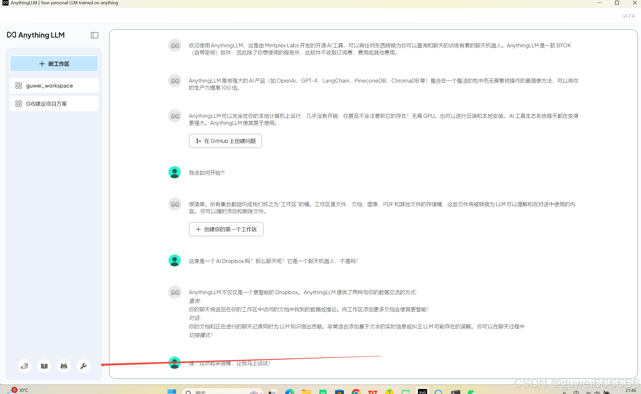Click the 欢迎使用 AnythingLLM welcome message text

point(380,49)
